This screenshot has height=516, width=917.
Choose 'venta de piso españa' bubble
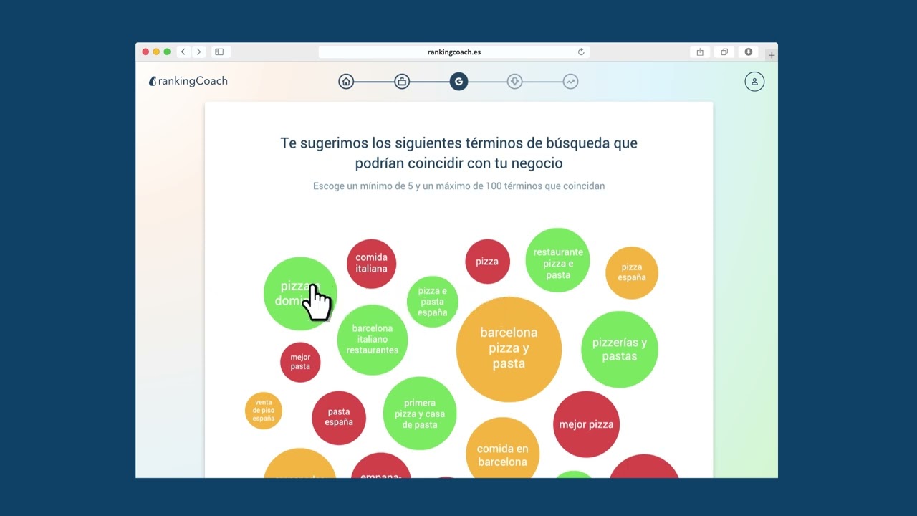pos(264,411)
